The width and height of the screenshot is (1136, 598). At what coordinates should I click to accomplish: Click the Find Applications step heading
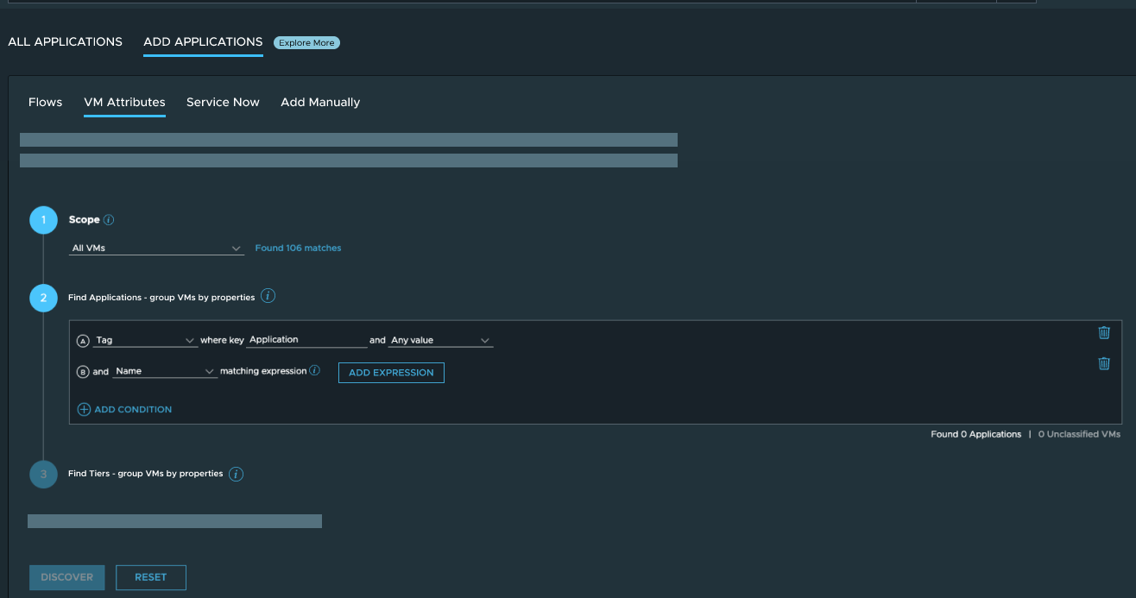161,297
